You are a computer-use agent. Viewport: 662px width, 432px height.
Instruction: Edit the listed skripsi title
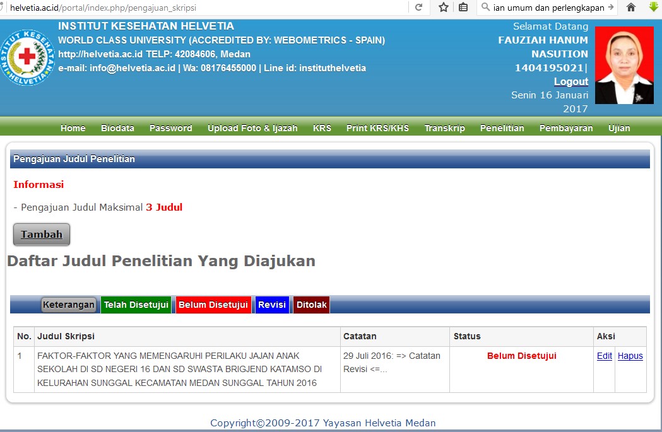coord(604,356)
